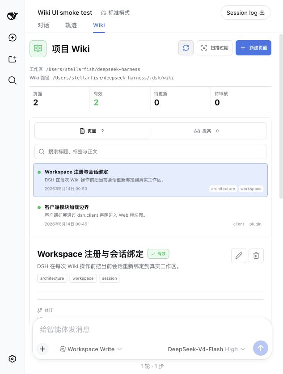Click the DeepSeek whale logo icon
Screen dimensions: 283x374
pyautogui.click(x=13, y=16)
